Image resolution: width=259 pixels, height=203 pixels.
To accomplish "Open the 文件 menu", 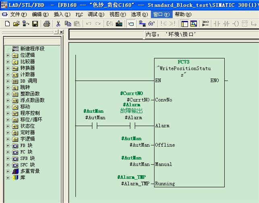I will pos(17,14).
